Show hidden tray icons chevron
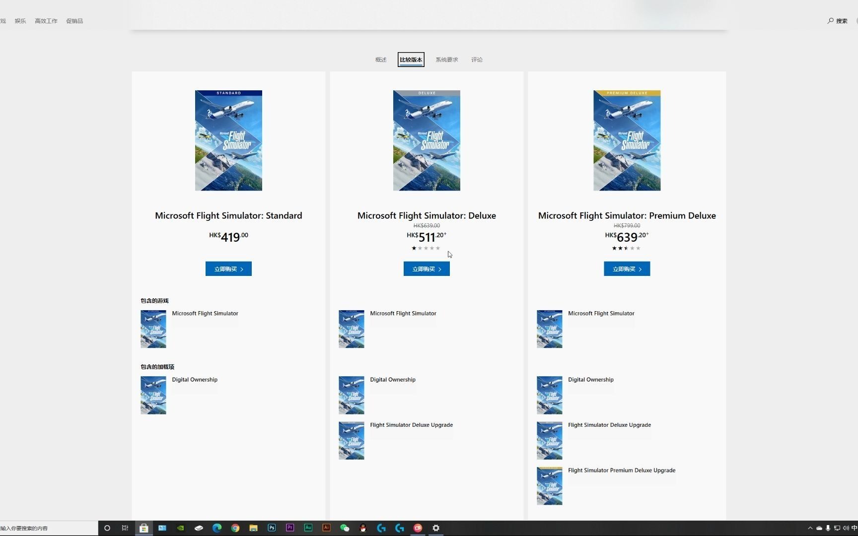858x536 pixels. tap(810, 528)
